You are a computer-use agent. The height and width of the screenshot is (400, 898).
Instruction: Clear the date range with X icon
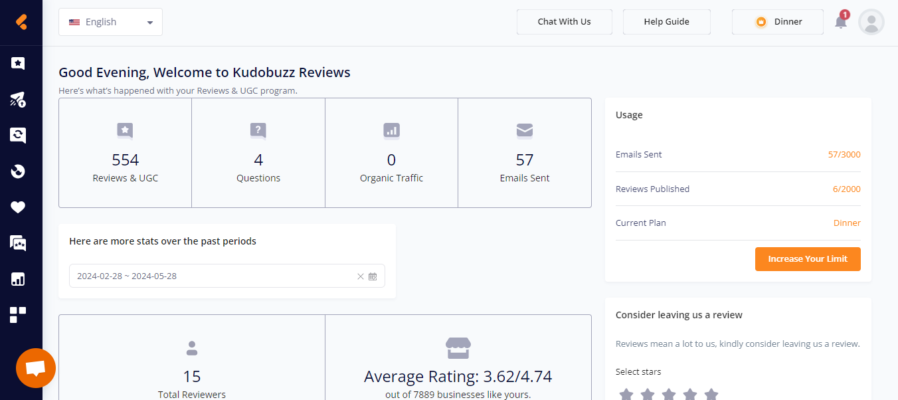click(361, 276)
